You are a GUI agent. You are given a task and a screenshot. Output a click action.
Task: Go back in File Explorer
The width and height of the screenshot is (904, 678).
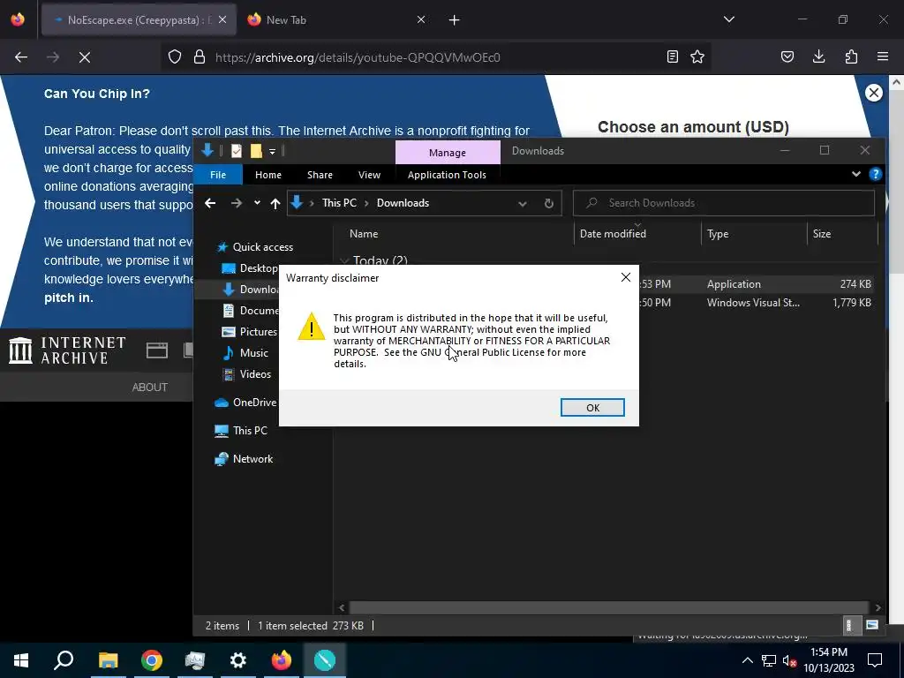(210, 203)
